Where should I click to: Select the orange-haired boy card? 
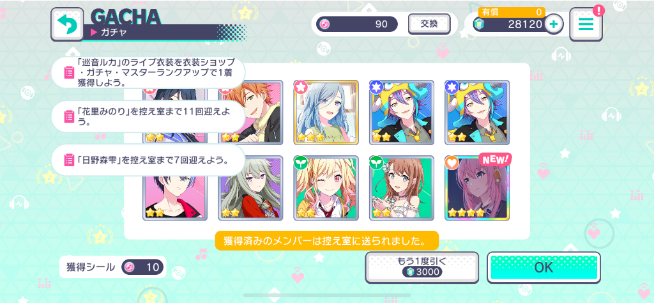pyautogui.click(x=250, y=113)
